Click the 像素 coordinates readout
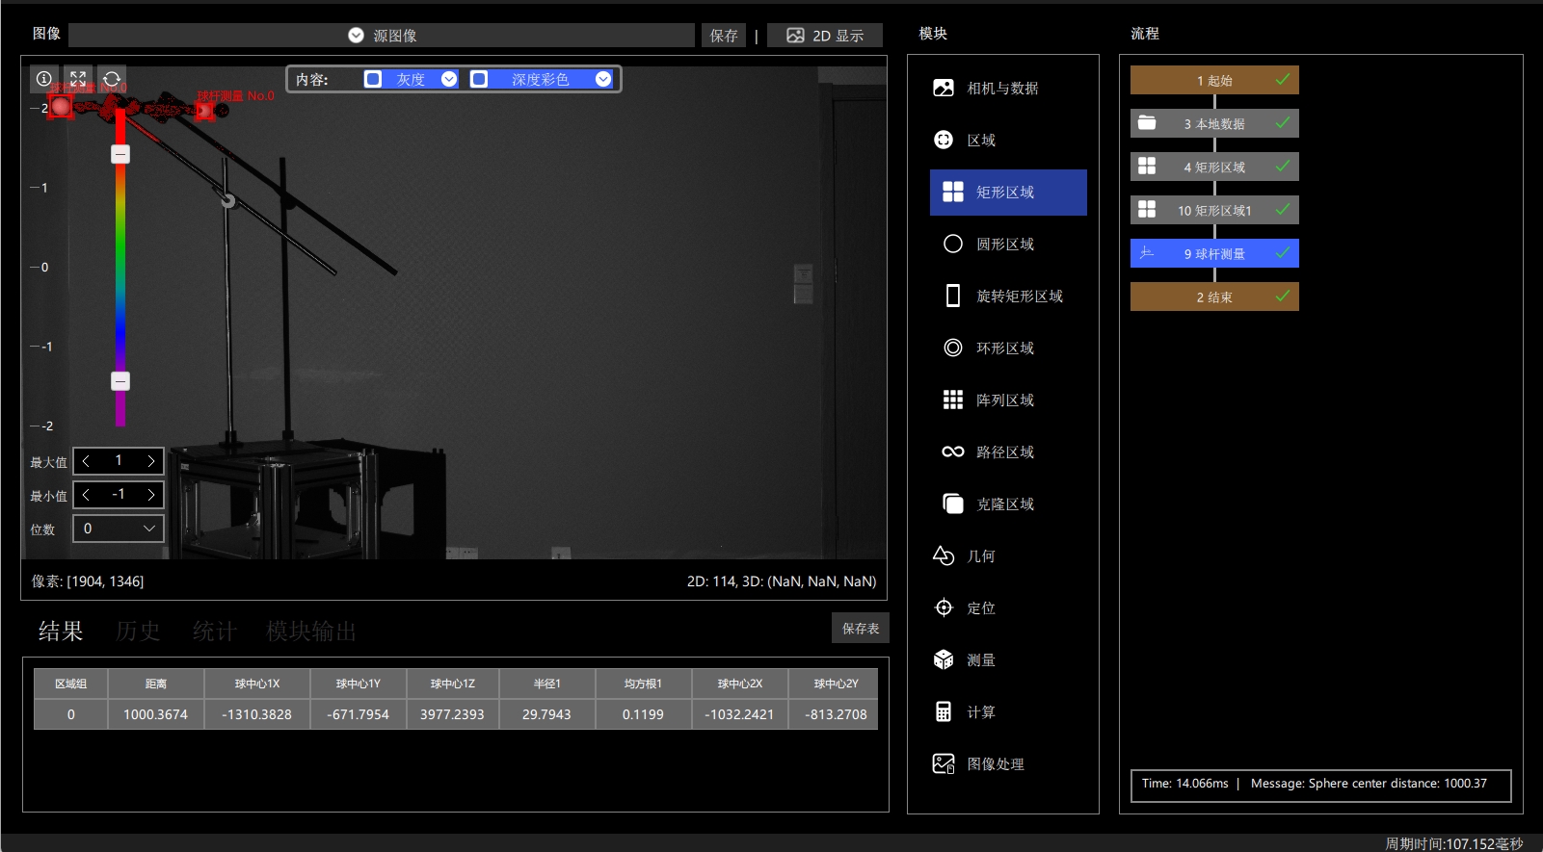The height and width of the screenshot is (852, 1543). pyautogui.click(x=88, y=581)
